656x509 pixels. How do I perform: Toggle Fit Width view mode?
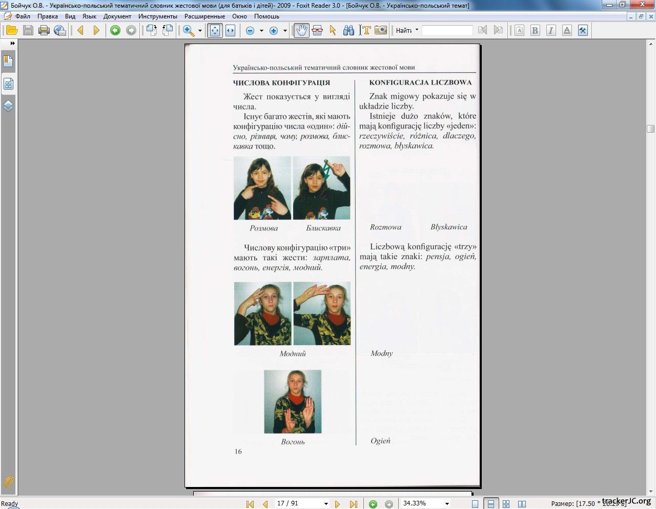pyautogui.click(x=230, y=31)
